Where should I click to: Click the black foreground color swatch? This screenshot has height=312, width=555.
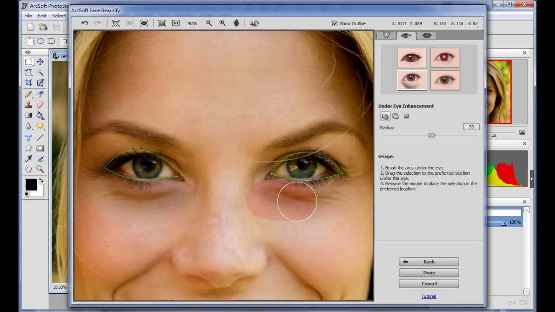pos(31,185)
